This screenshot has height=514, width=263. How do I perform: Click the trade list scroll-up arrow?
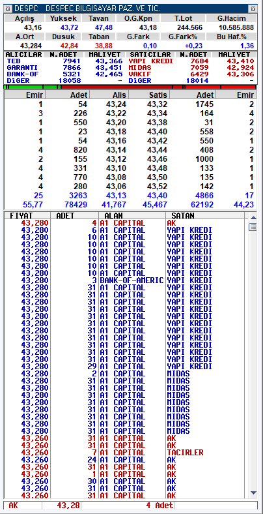point(253,217)
